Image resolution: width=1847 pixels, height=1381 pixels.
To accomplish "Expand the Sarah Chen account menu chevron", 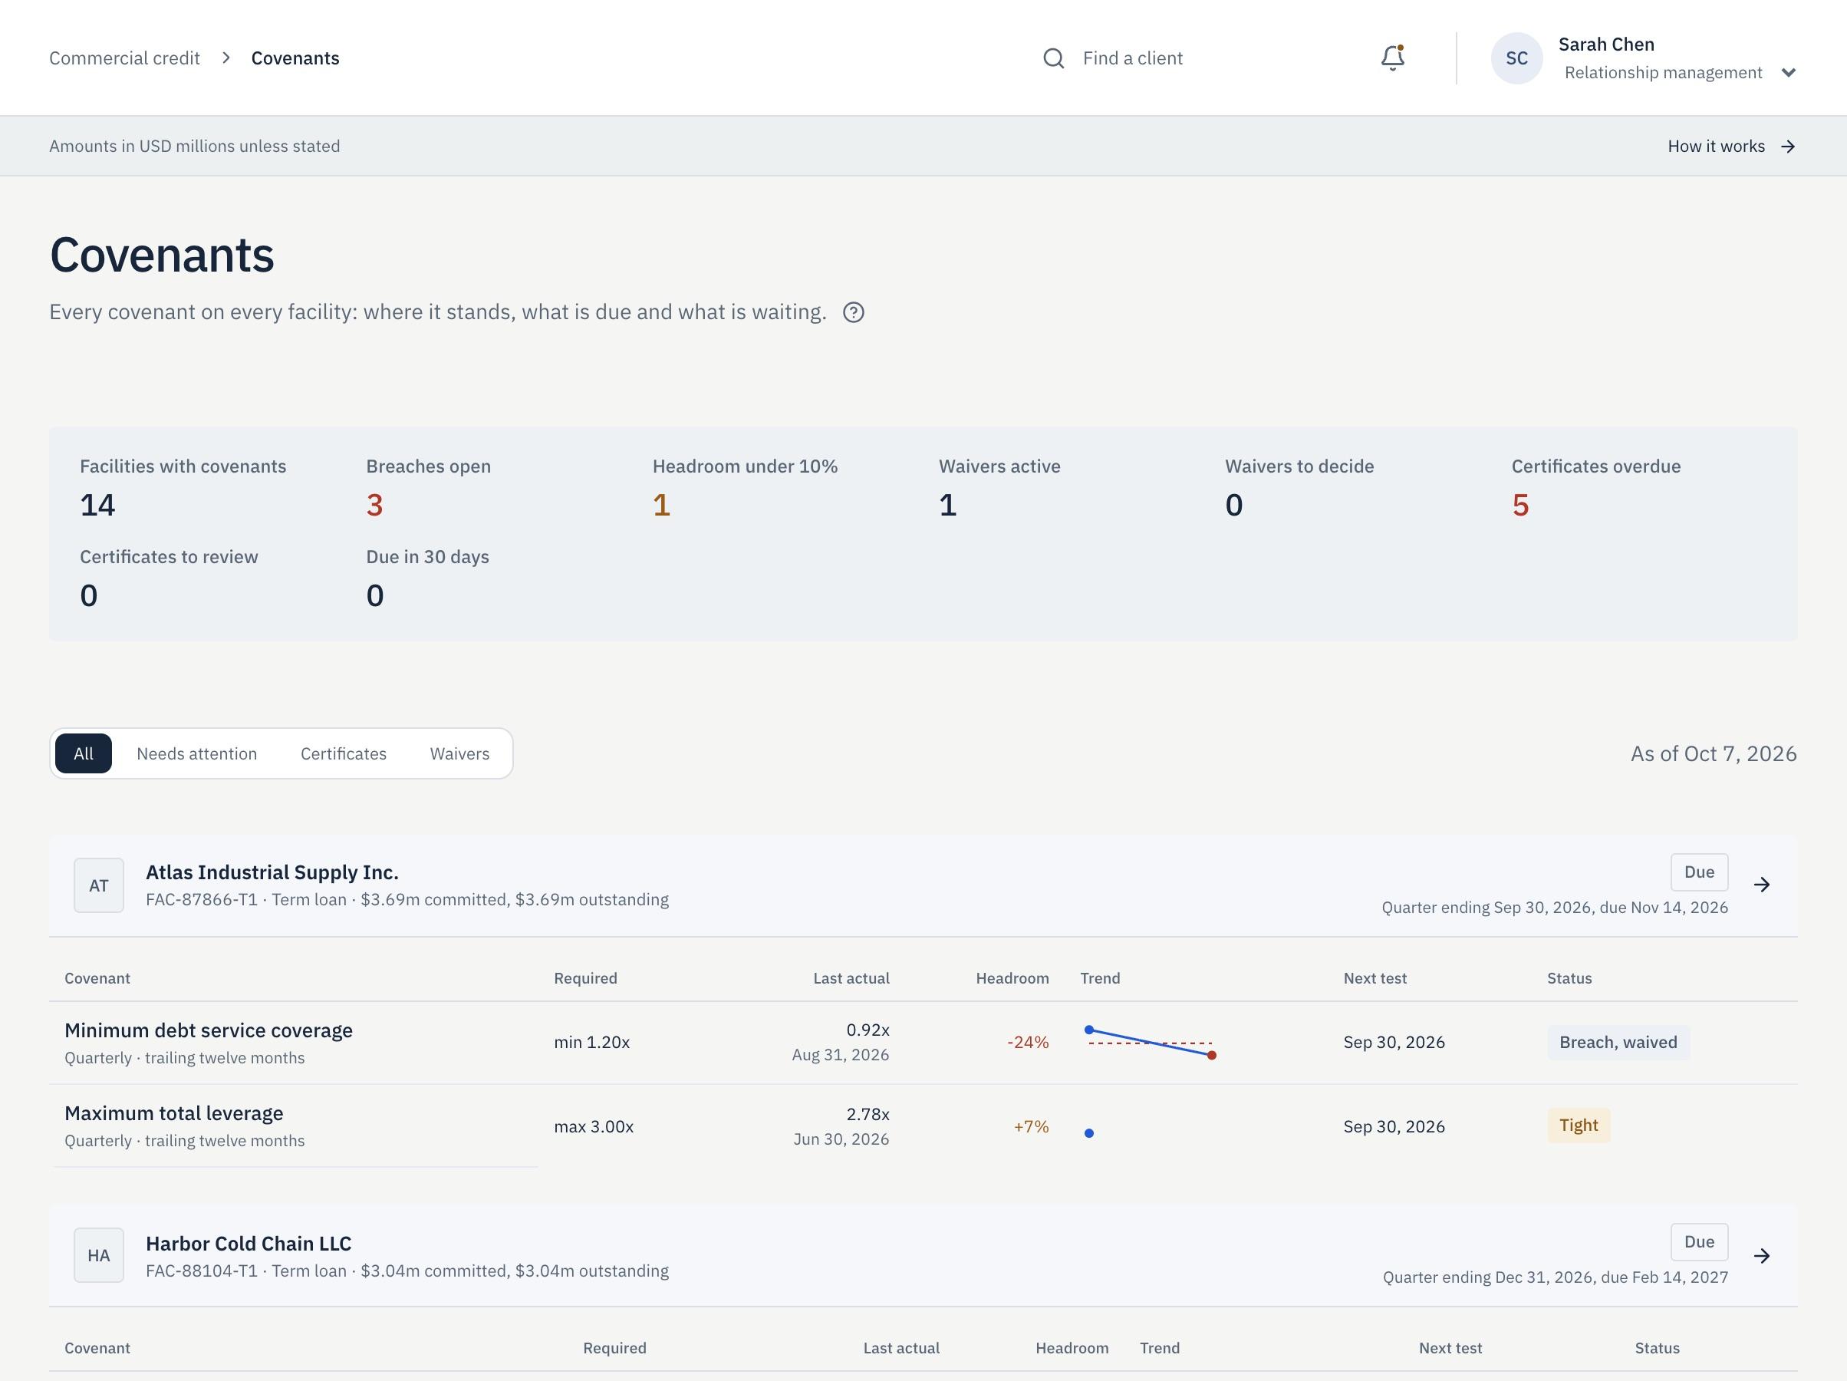I will point(1788,73).
